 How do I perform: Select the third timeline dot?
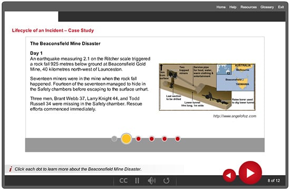click(x=139, y=139)
